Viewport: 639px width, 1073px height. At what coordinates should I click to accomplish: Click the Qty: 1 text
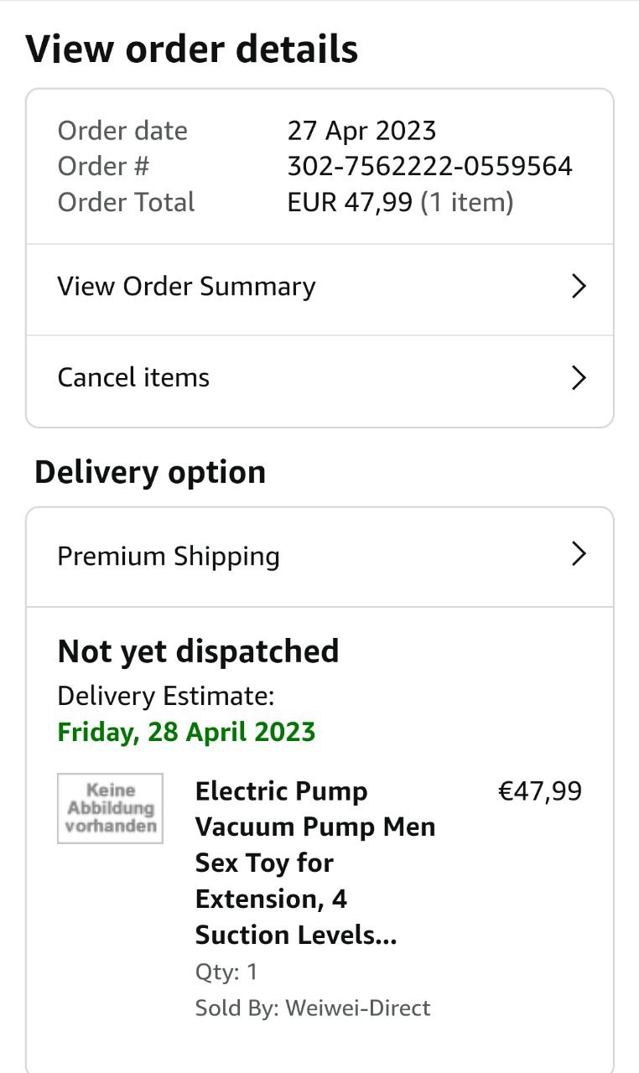226,972
